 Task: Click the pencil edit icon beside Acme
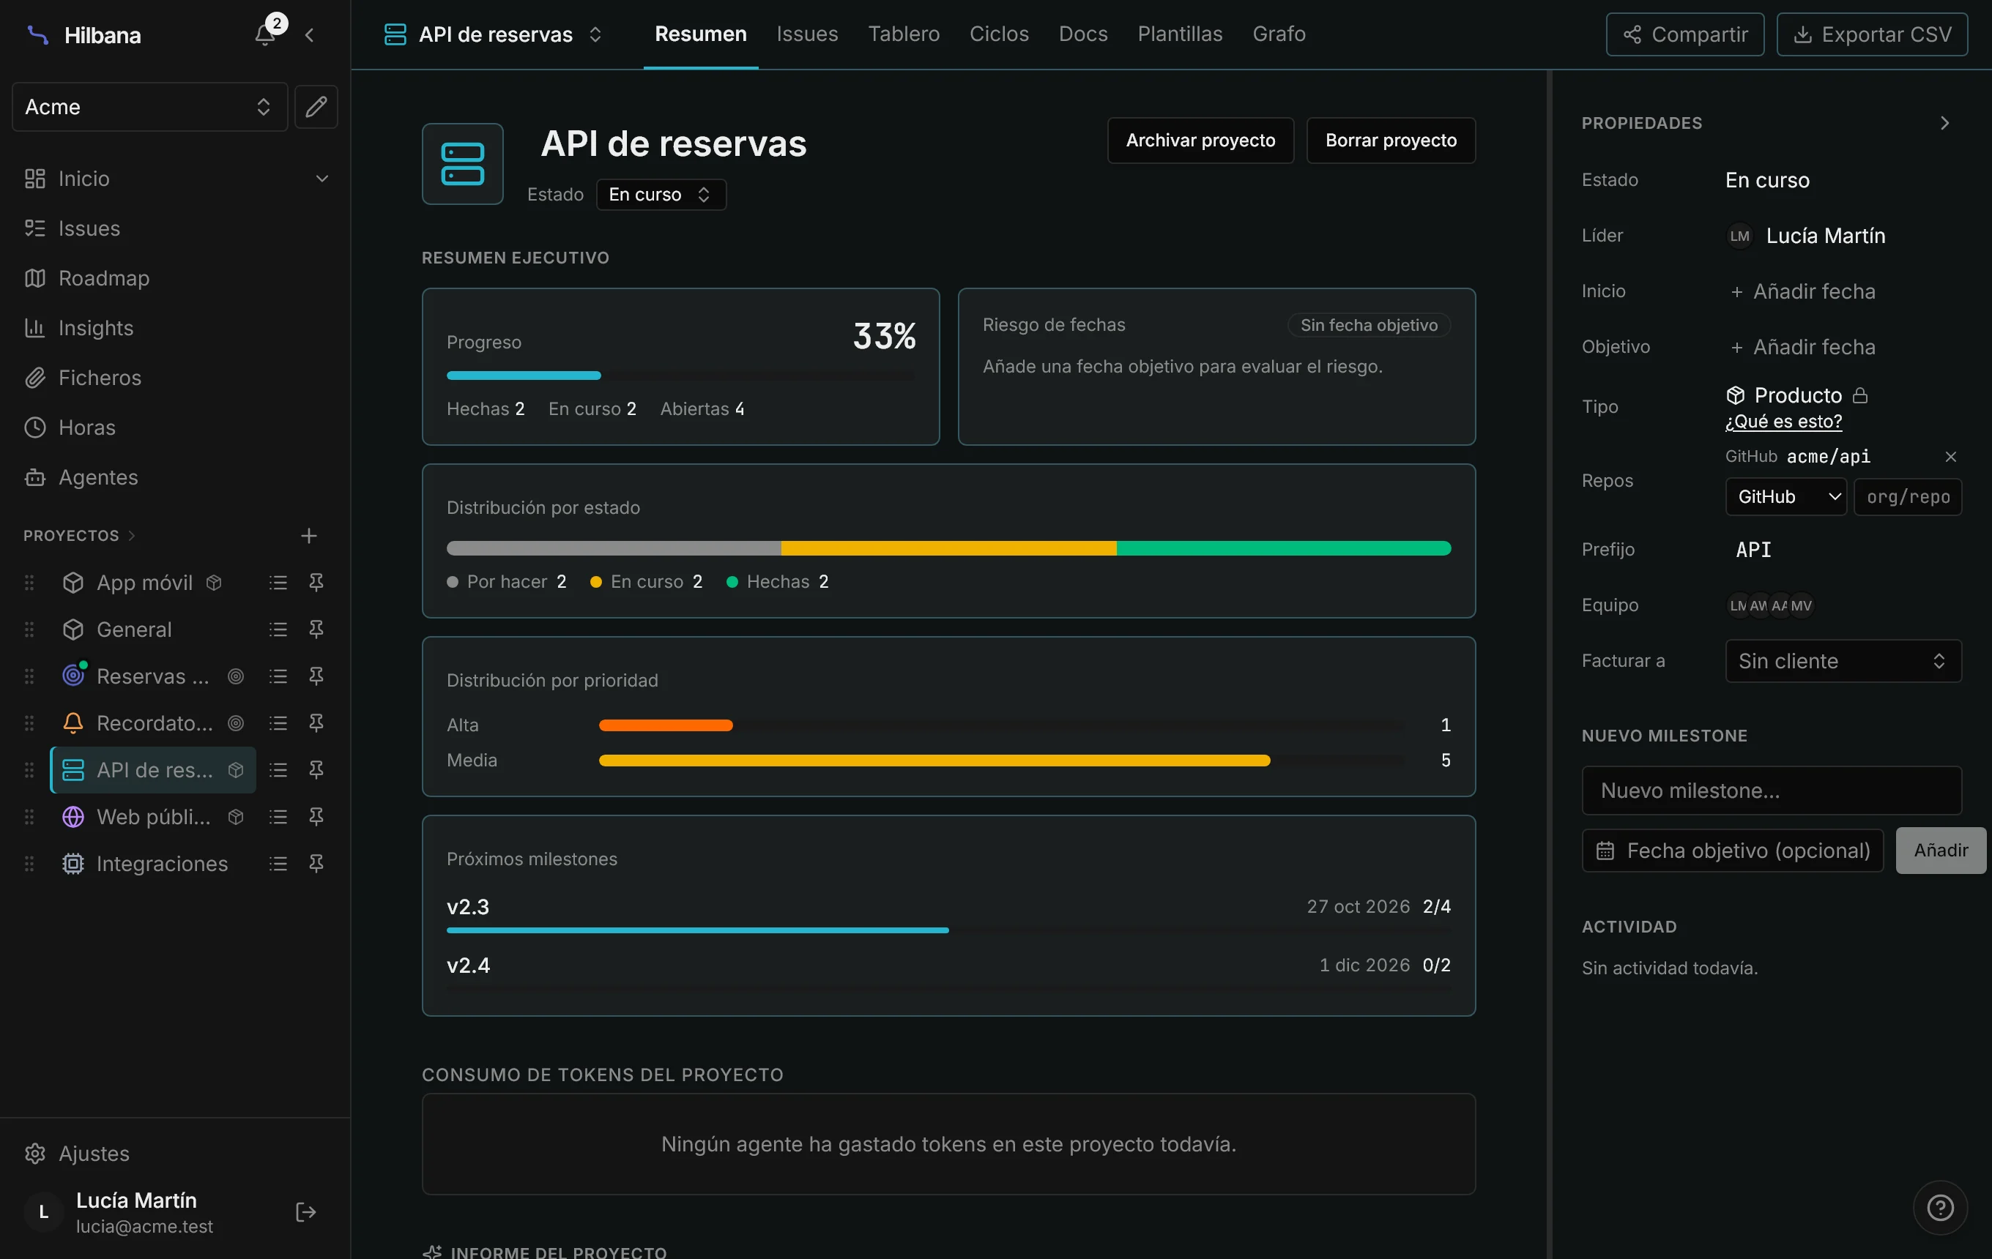(x=316, y=107)
